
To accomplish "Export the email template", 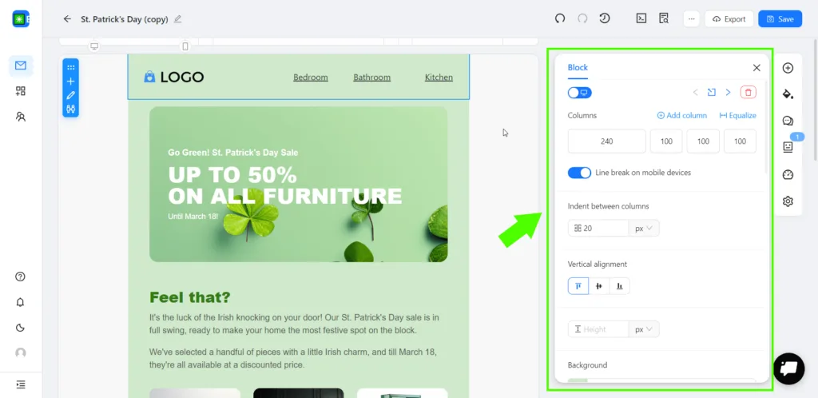I will (729, 18).
